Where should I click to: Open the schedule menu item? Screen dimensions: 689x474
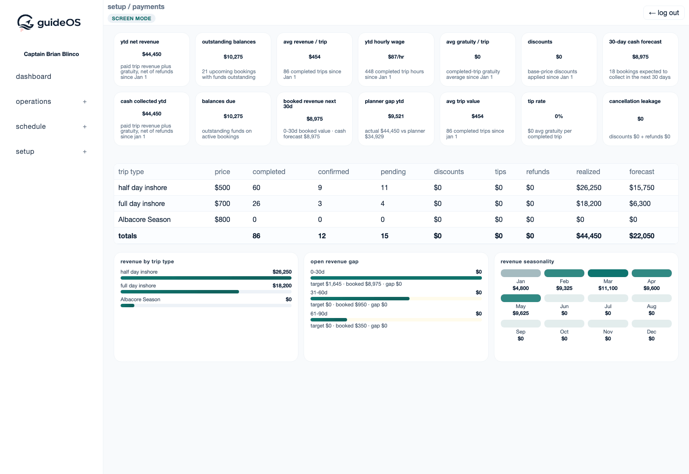tap(31, 126)
